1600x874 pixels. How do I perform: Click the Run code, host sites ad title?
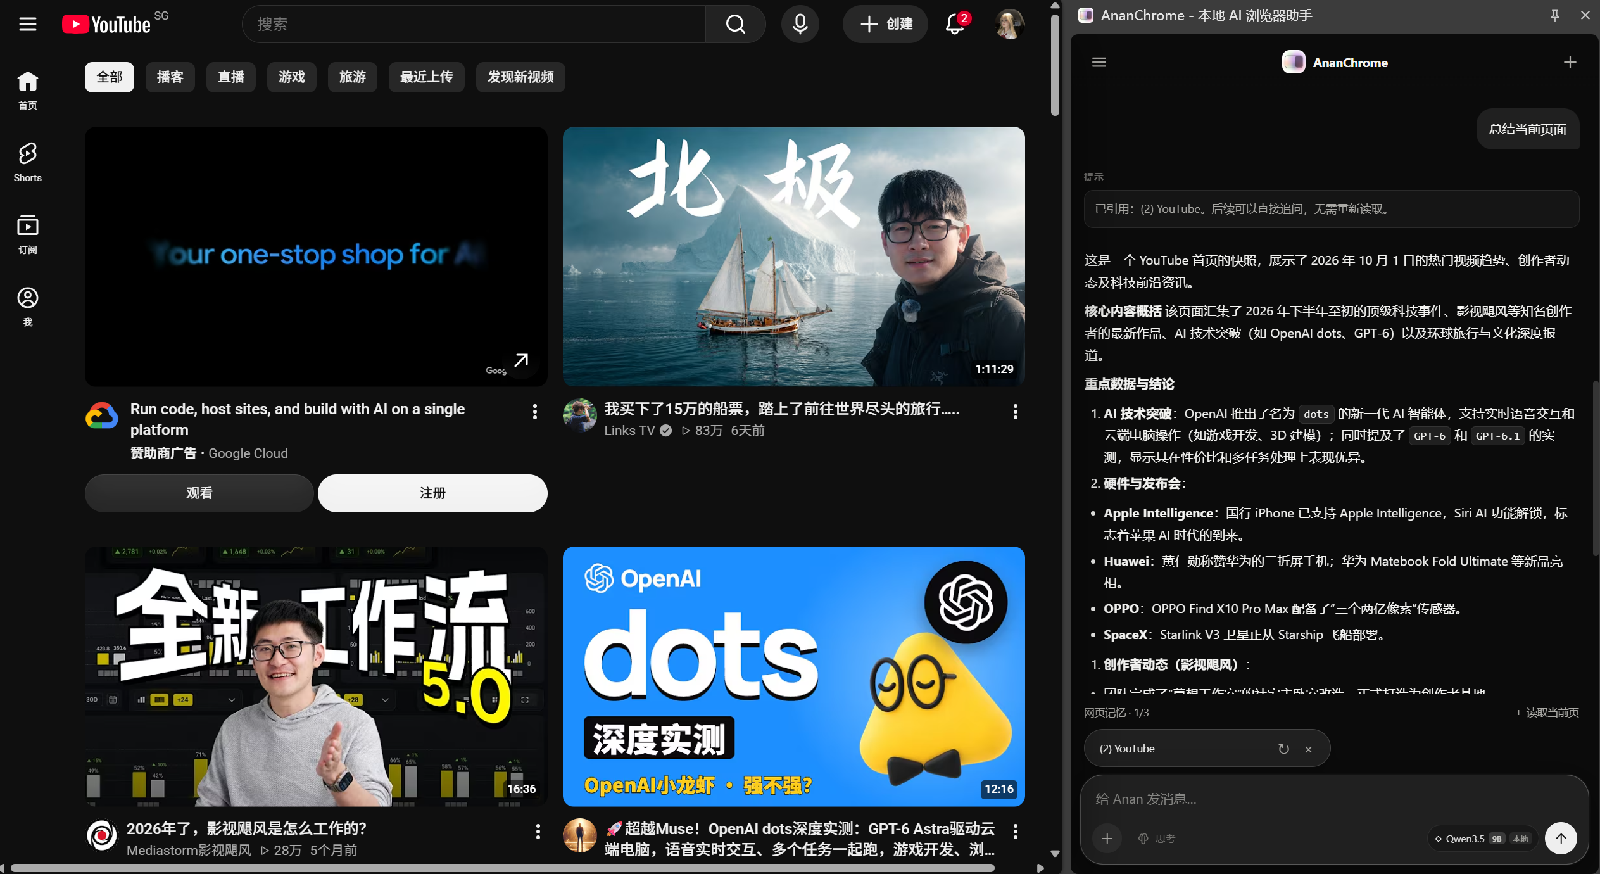click(x=298, y=419)
